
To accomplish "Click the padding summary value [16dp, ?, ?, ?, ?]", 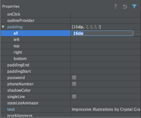I will pyautogui.click(x=86, y=27).
